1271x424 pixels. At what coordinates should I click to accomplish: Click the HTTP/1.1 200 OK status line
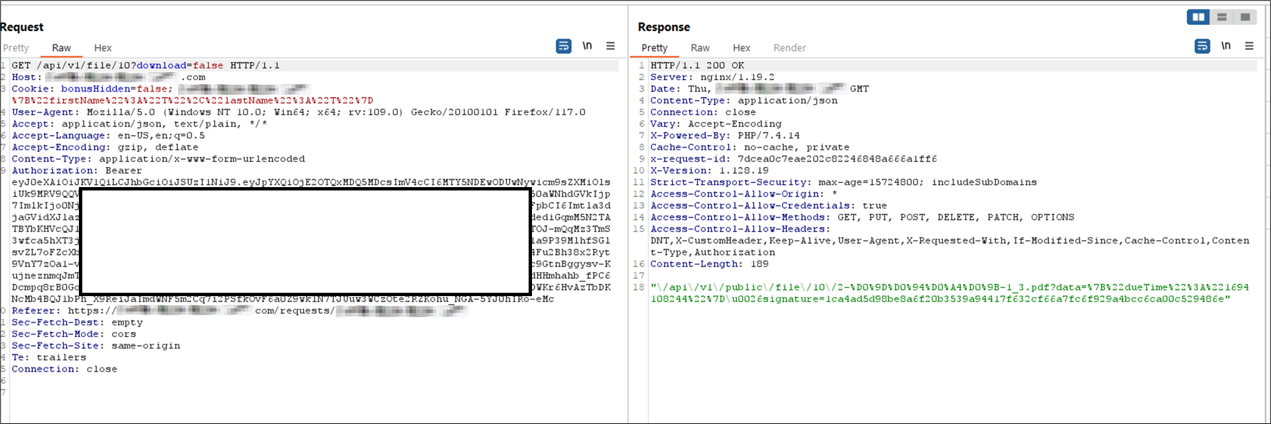click(697, 65)
